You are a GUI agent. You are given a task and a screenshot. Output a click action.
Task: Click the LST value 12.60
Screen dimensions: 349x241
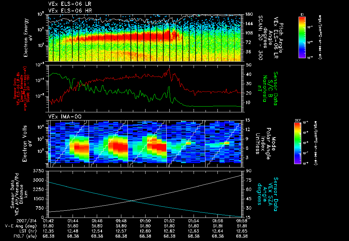tap(145, 231)
